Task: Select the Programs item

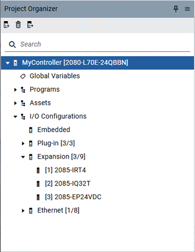Action: pos(45,89)
